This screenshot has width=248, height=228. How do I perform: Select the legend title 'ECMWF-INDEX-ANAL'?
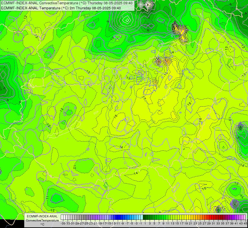point(42,216)
